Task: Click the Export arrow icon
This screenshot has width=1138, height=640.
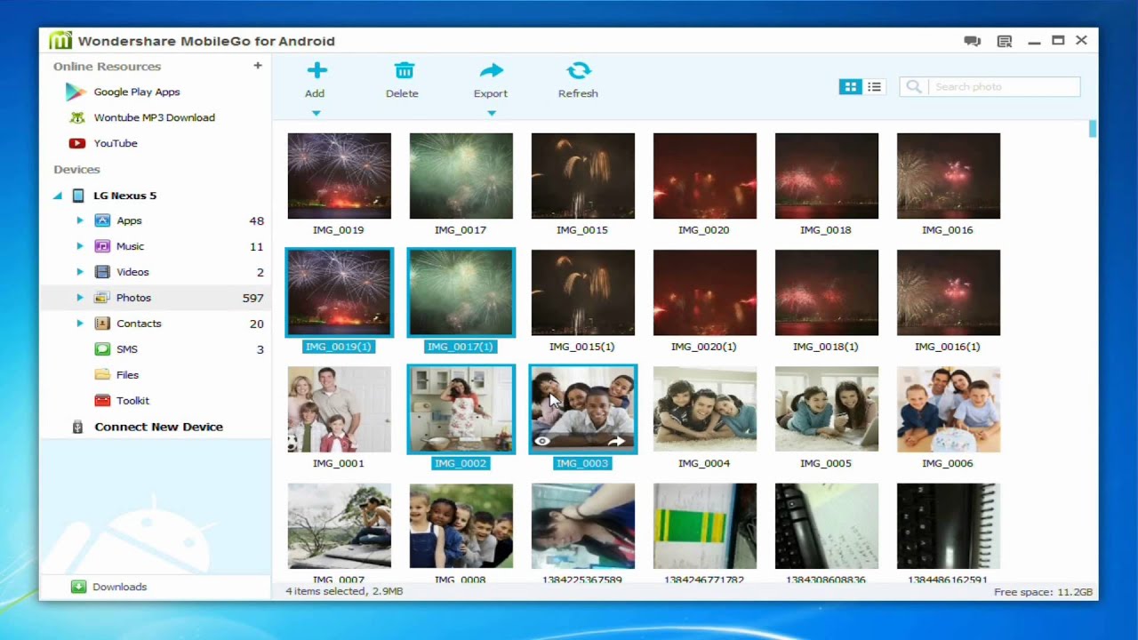Action: (x=491, y=70)
